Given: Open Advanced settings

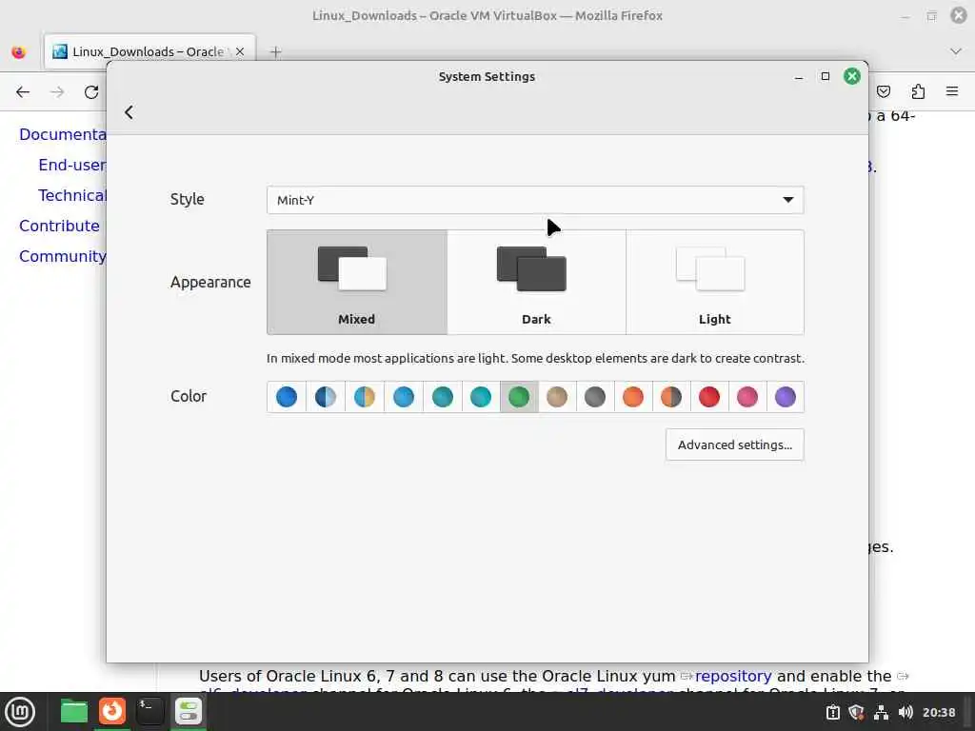Looking at the screenshot, I should (734, 445).
